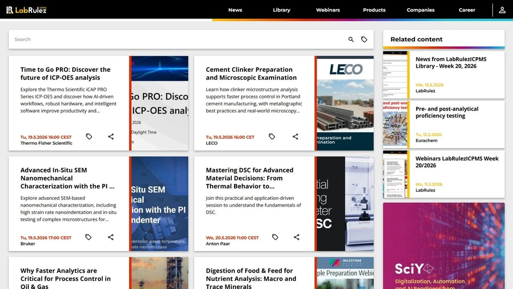Click the LabRulez logo
This screenshot has width=513, height=289.
(27, 10)
